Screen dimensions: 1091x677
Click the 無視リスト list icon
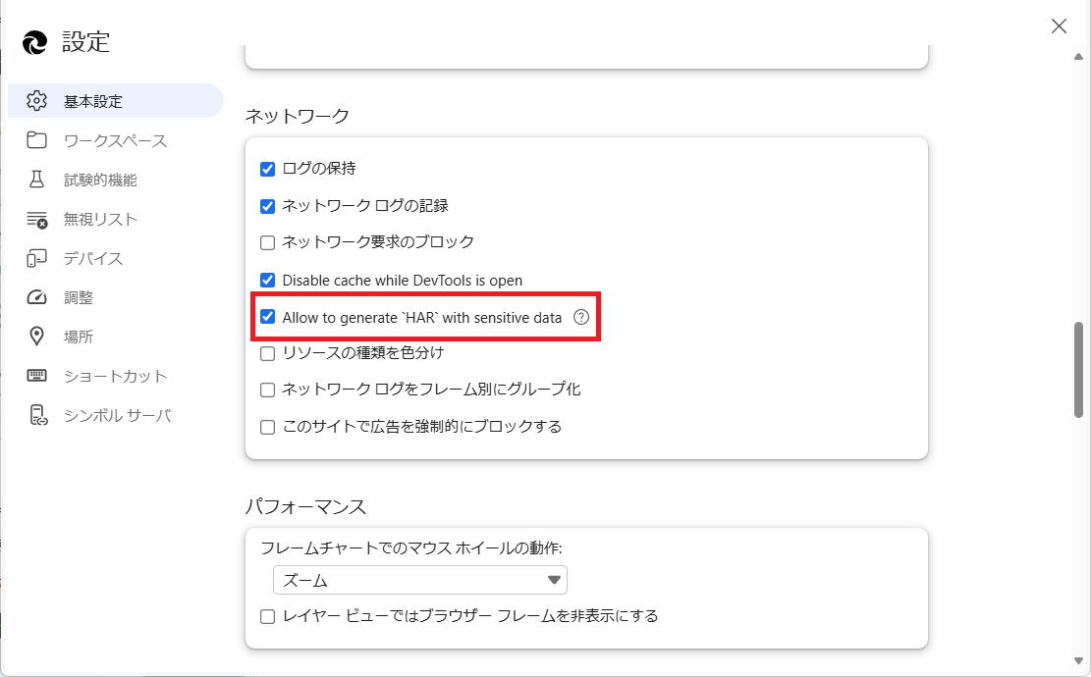click(37, 219)
